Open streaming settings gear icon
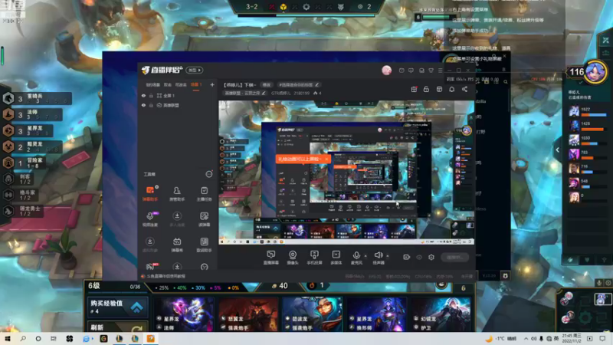This screenshot has width=613, height=345. coord(431,257)
